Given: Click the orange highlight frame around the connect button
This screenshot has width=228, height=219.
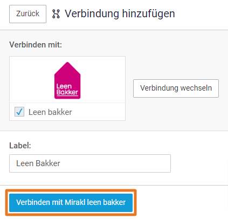Looking at the screenshot, I should (71, 190).
